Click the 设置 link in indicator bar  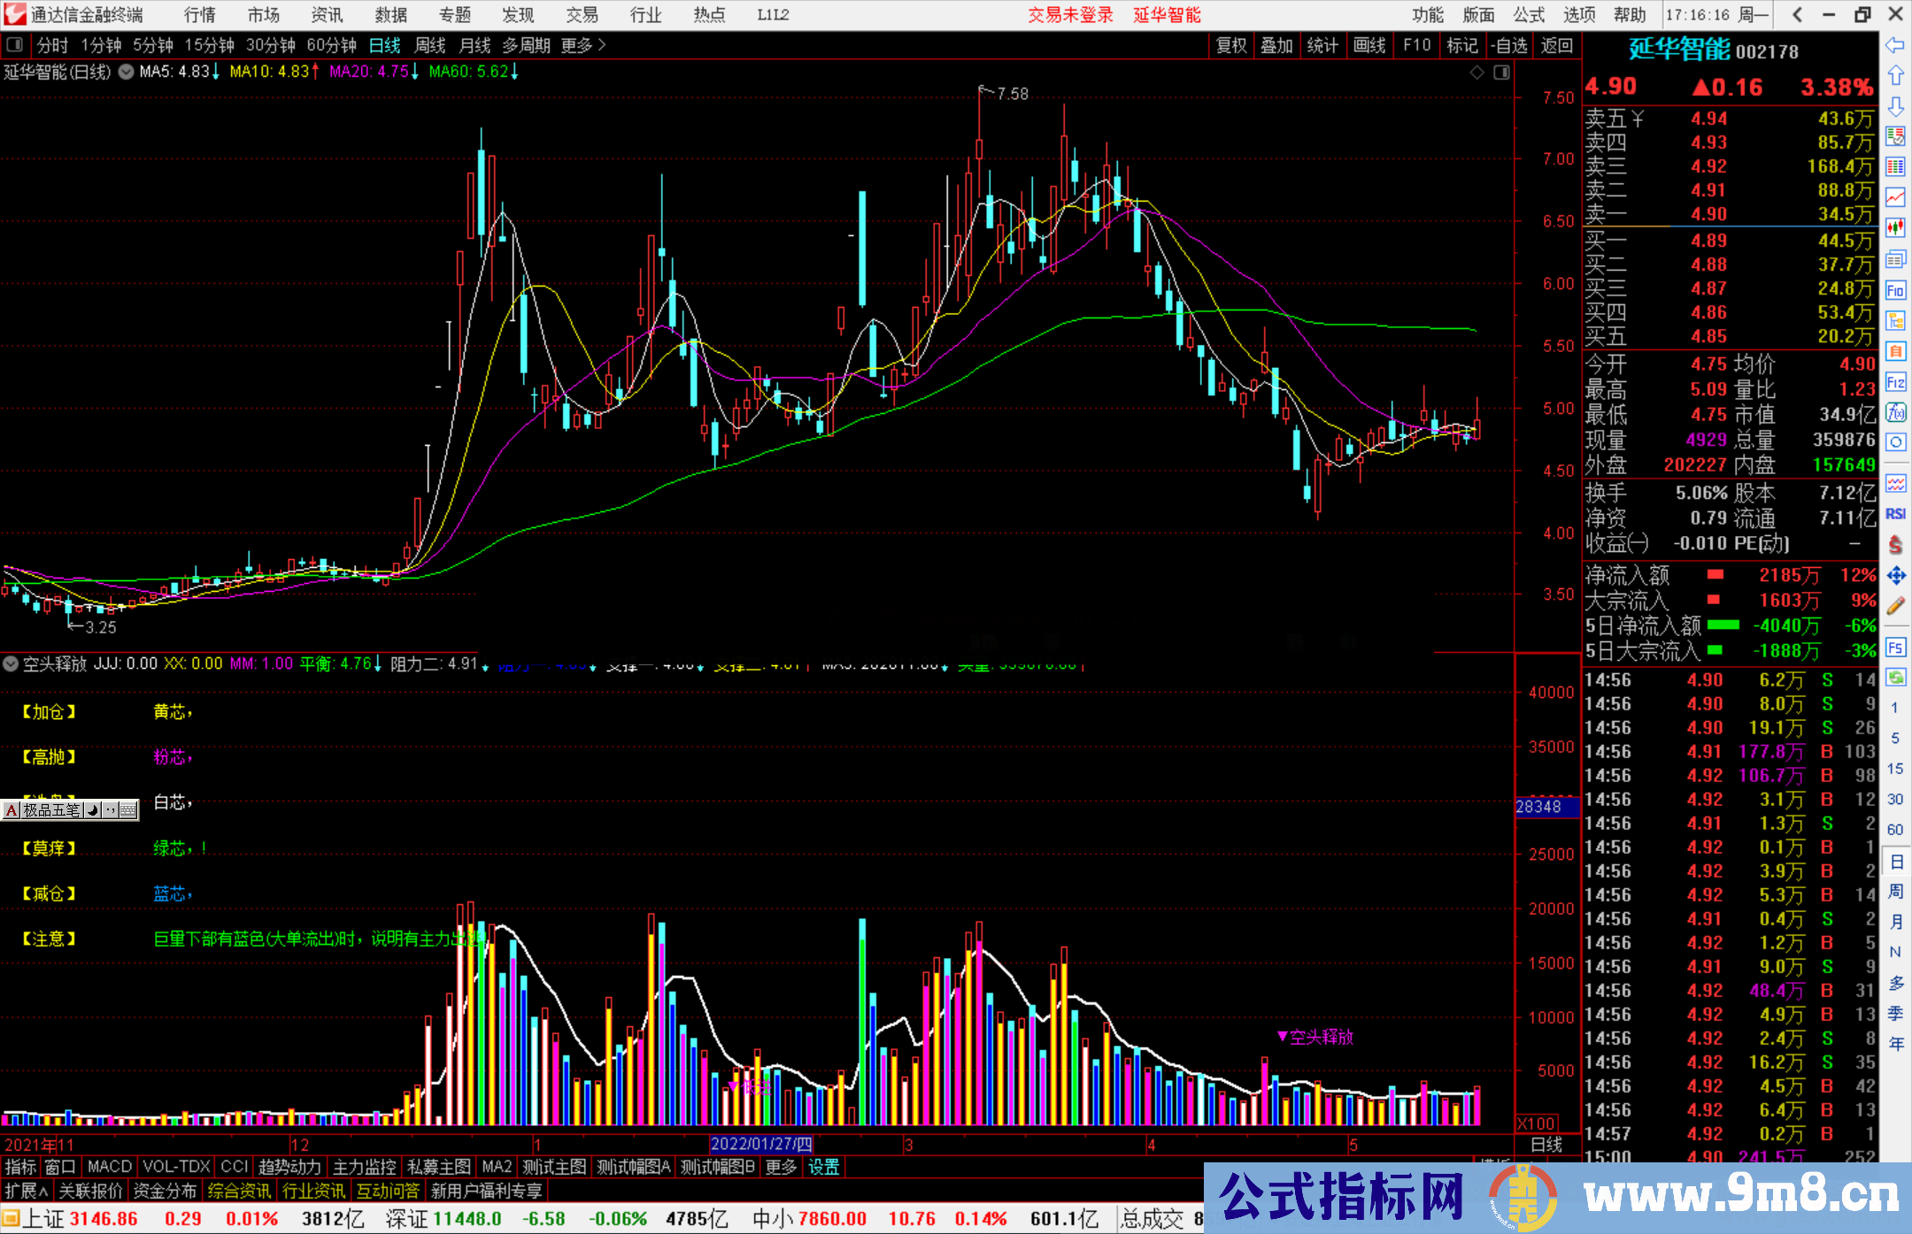point(823,1167)
